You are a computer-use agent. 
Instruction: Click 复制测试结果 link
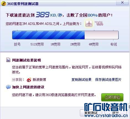click(x=81, y=80)
